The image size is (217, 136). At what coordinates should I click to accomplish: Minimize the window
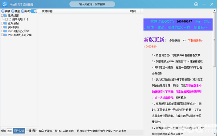[204, 4]
